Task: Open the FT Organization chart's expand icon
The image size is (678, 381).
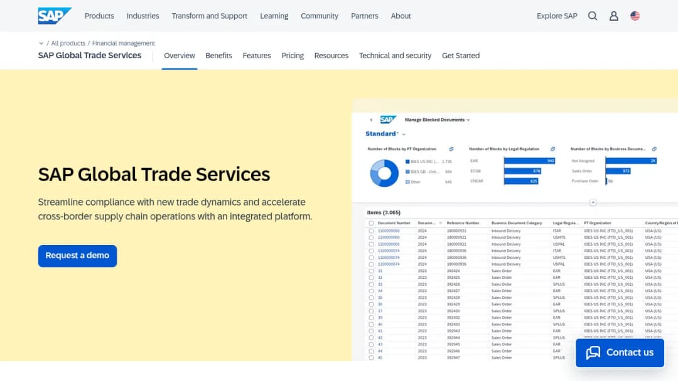Action: (x=451, y=149)
